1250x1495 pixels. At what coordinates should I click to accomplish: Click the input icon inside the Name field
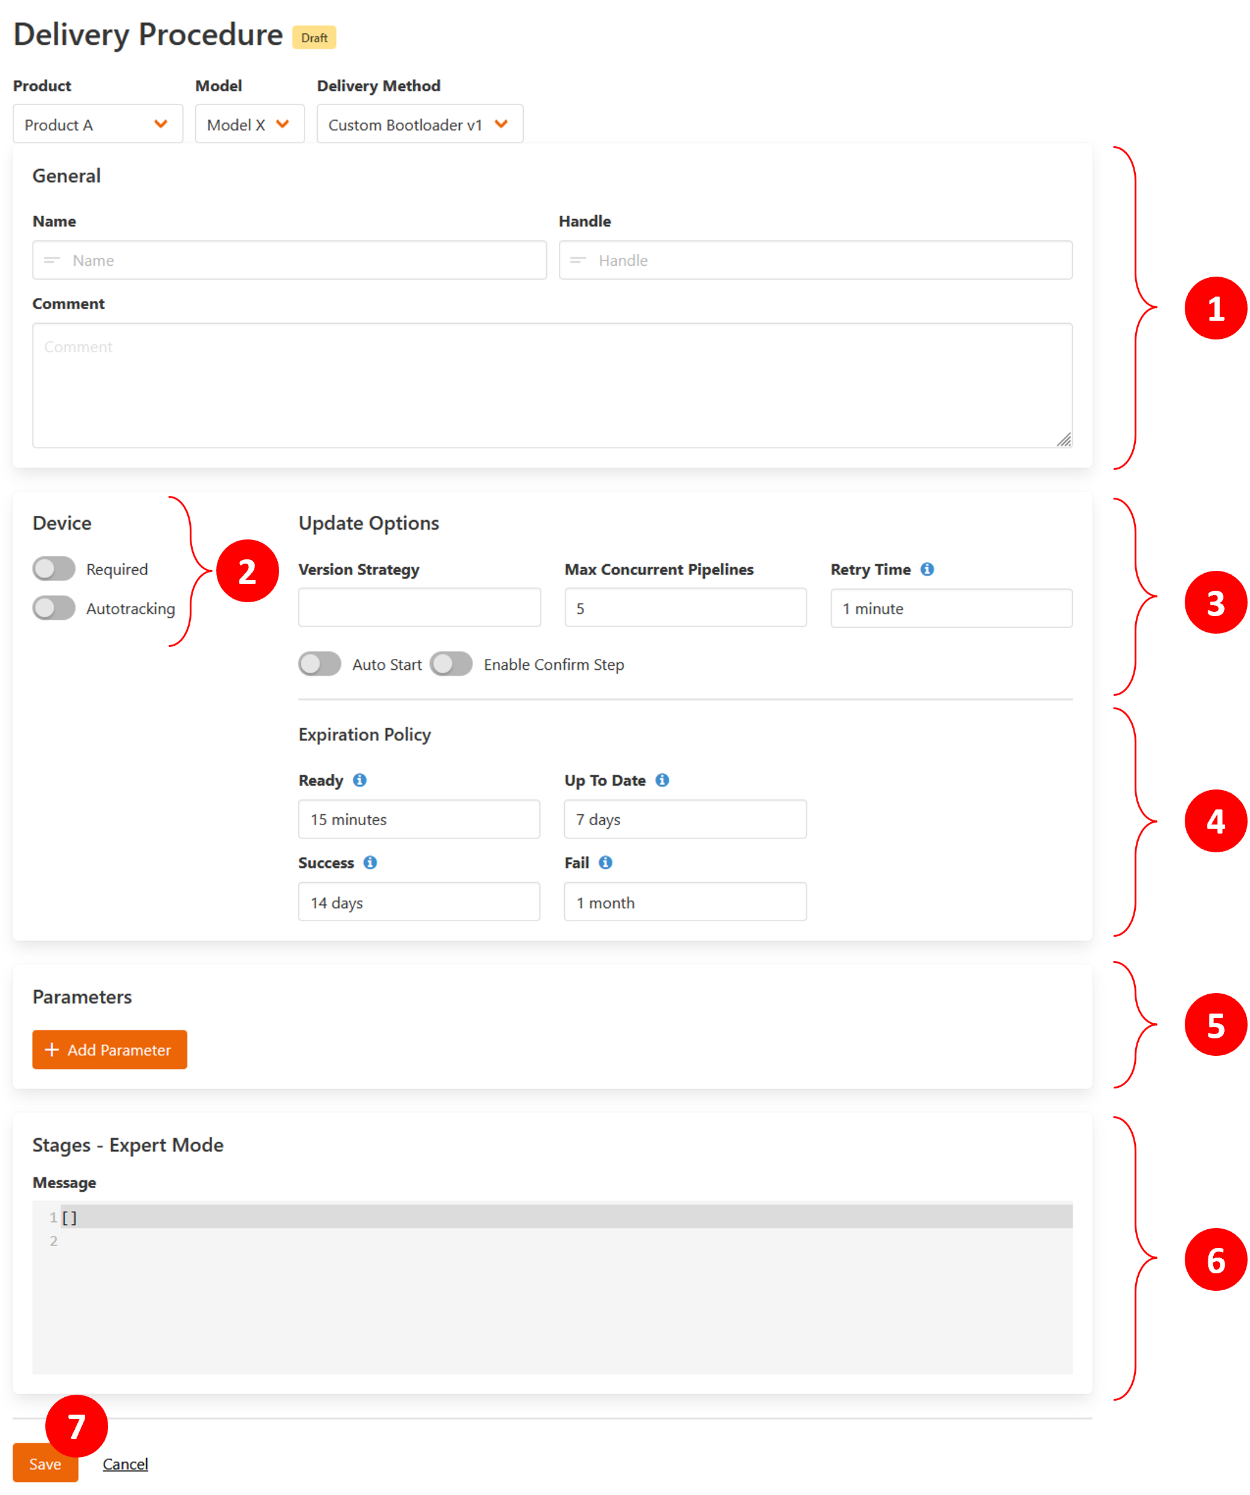tap(51, 260)
